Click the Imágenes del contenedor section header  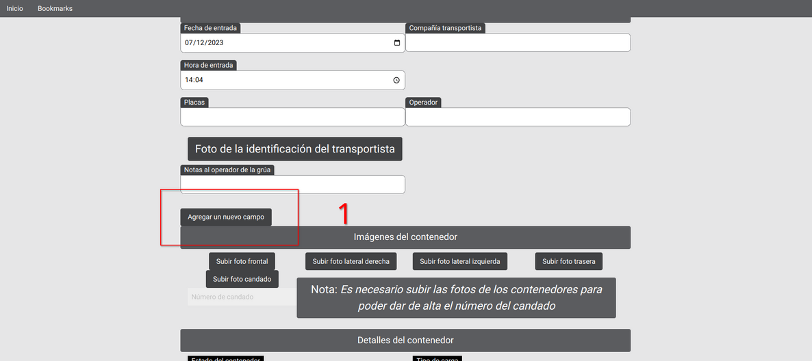405,237
